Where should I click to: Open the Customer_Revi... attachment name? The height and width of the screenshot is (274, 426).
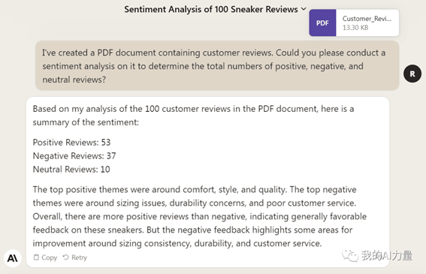coord(367,19)
